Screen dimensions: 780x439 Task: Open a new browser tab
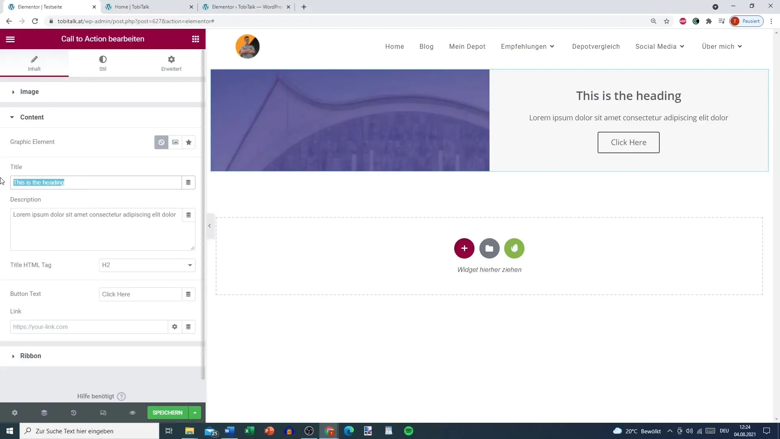[304, 7]
